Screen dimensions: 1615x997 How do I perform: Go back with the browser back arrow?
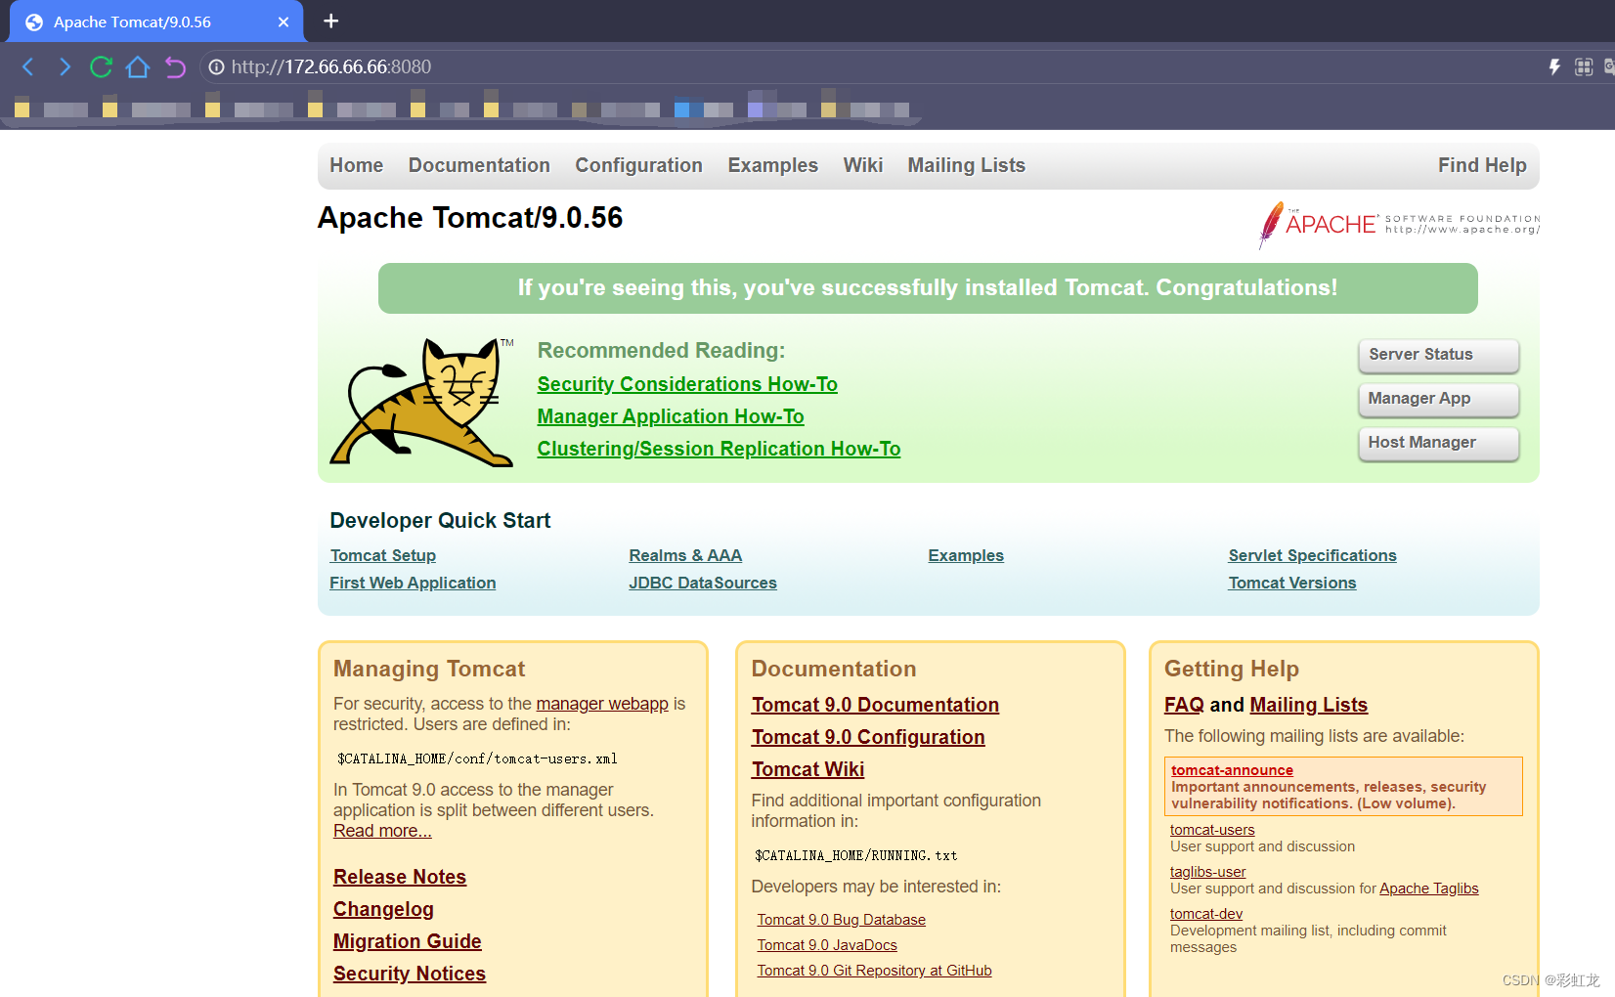[x=27, y=66]
